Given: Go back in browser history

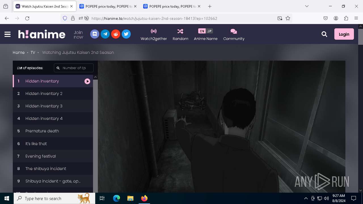Looking at the screenshot, I should coord(7,18).
